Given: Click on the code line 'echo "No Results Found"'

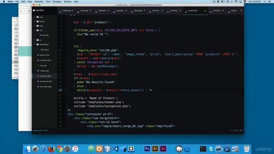Looking at the screenshot, I should 96,82.
